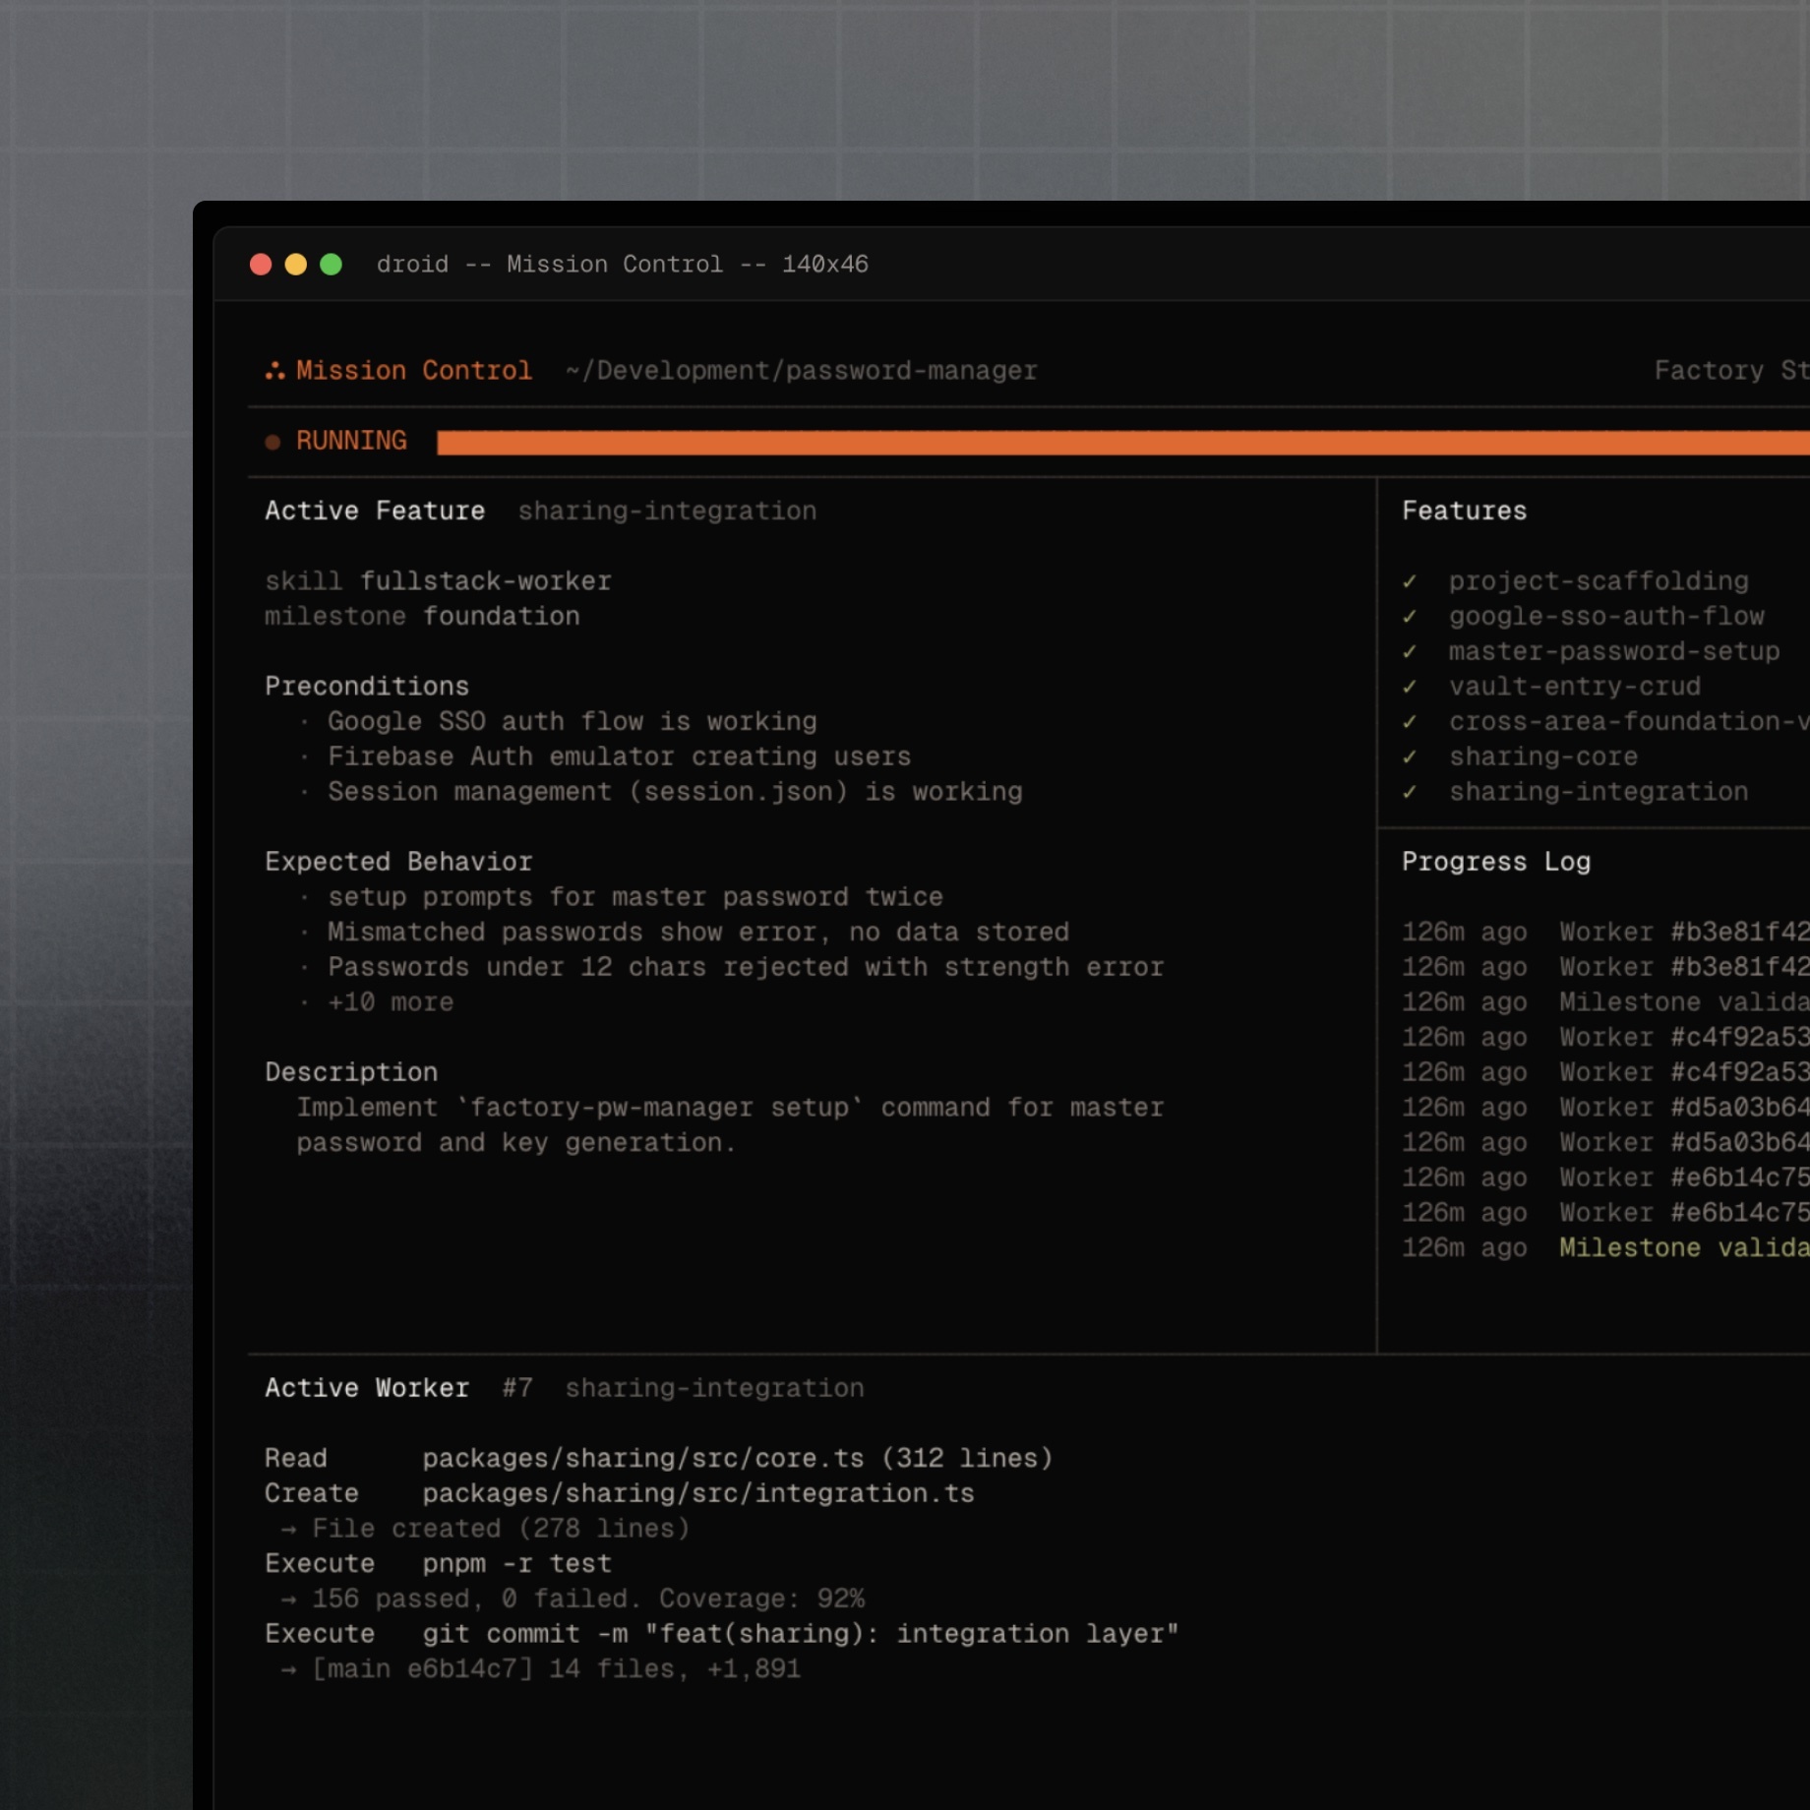Click the Expected Behavior heading
Image resolution: width=1810 pixels, height=1810 pixels.
[x=398, y=863]
